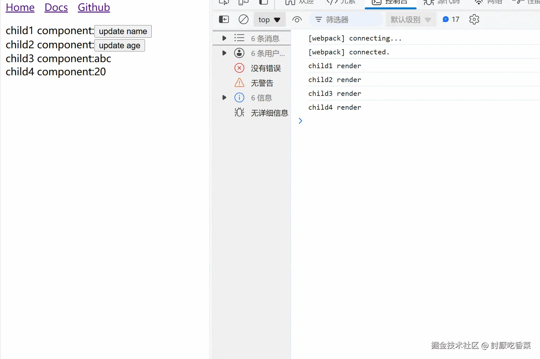Expand the 6 信息 group arrow
Image resolution: width=540 pixels, height=359 pixels.
coord(224,97)
